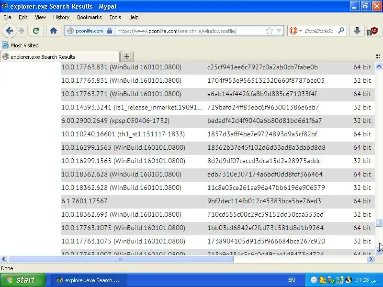
Task: Open a new tab with plus button
Action: click(127, 56)
